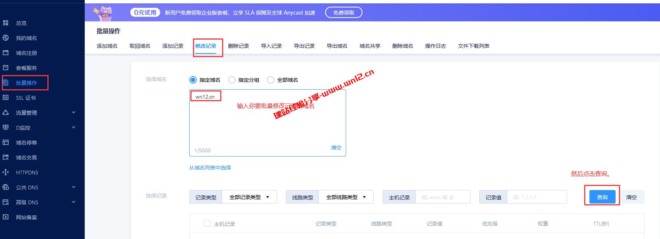The width and height of the screenshot is (660, 239).
Task: Click the 套餐服务 sidebar icon
Action: tap(6, 68)
